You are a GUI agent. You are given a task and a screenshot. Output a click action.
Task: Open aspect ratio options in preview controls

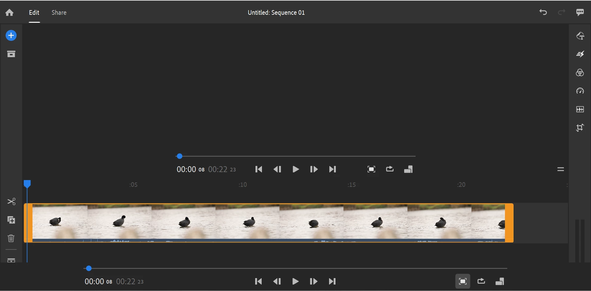pyautogui.click(x=408, y=169)
